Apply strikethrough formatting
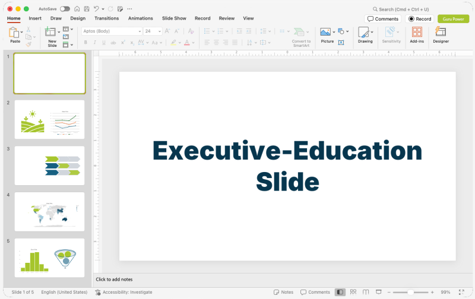Image resolution: width=475 pixels, height=299 pixels. click(x=113, y=43)
